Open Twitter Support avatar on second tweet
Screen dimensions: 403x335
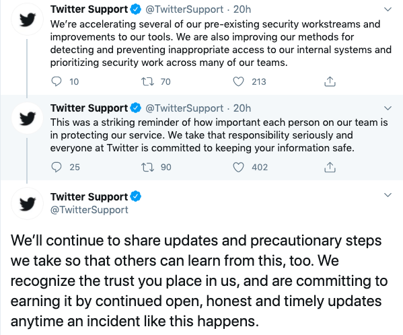coord(27,118)
